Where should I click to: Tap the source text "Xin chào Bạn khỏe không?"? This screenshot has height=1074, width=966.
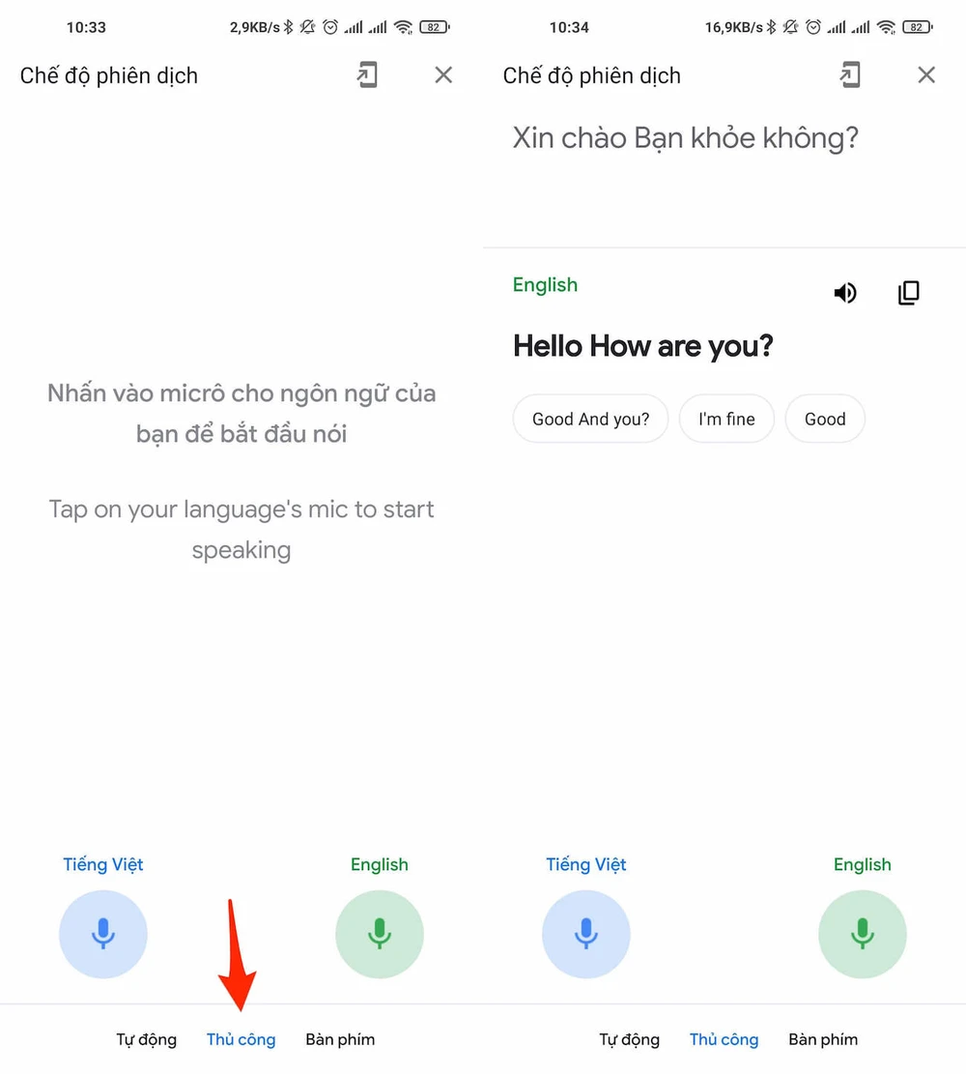(x=685, y=138)
